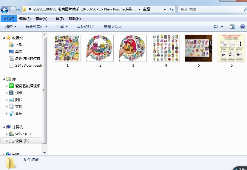
Task: Open the 查看(V) menu
Action: [x=41, y=19]
